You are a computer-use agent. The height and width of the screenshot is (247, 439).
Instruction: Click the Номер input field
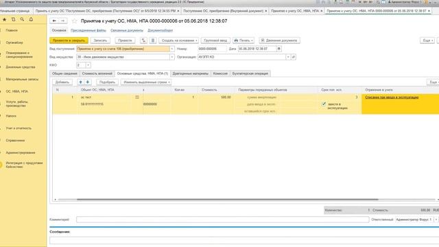coord(212,49)
